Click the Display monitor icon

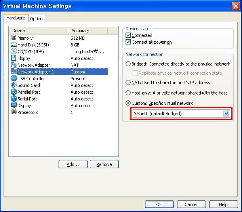pyautogui.click(x=14, y=105)
